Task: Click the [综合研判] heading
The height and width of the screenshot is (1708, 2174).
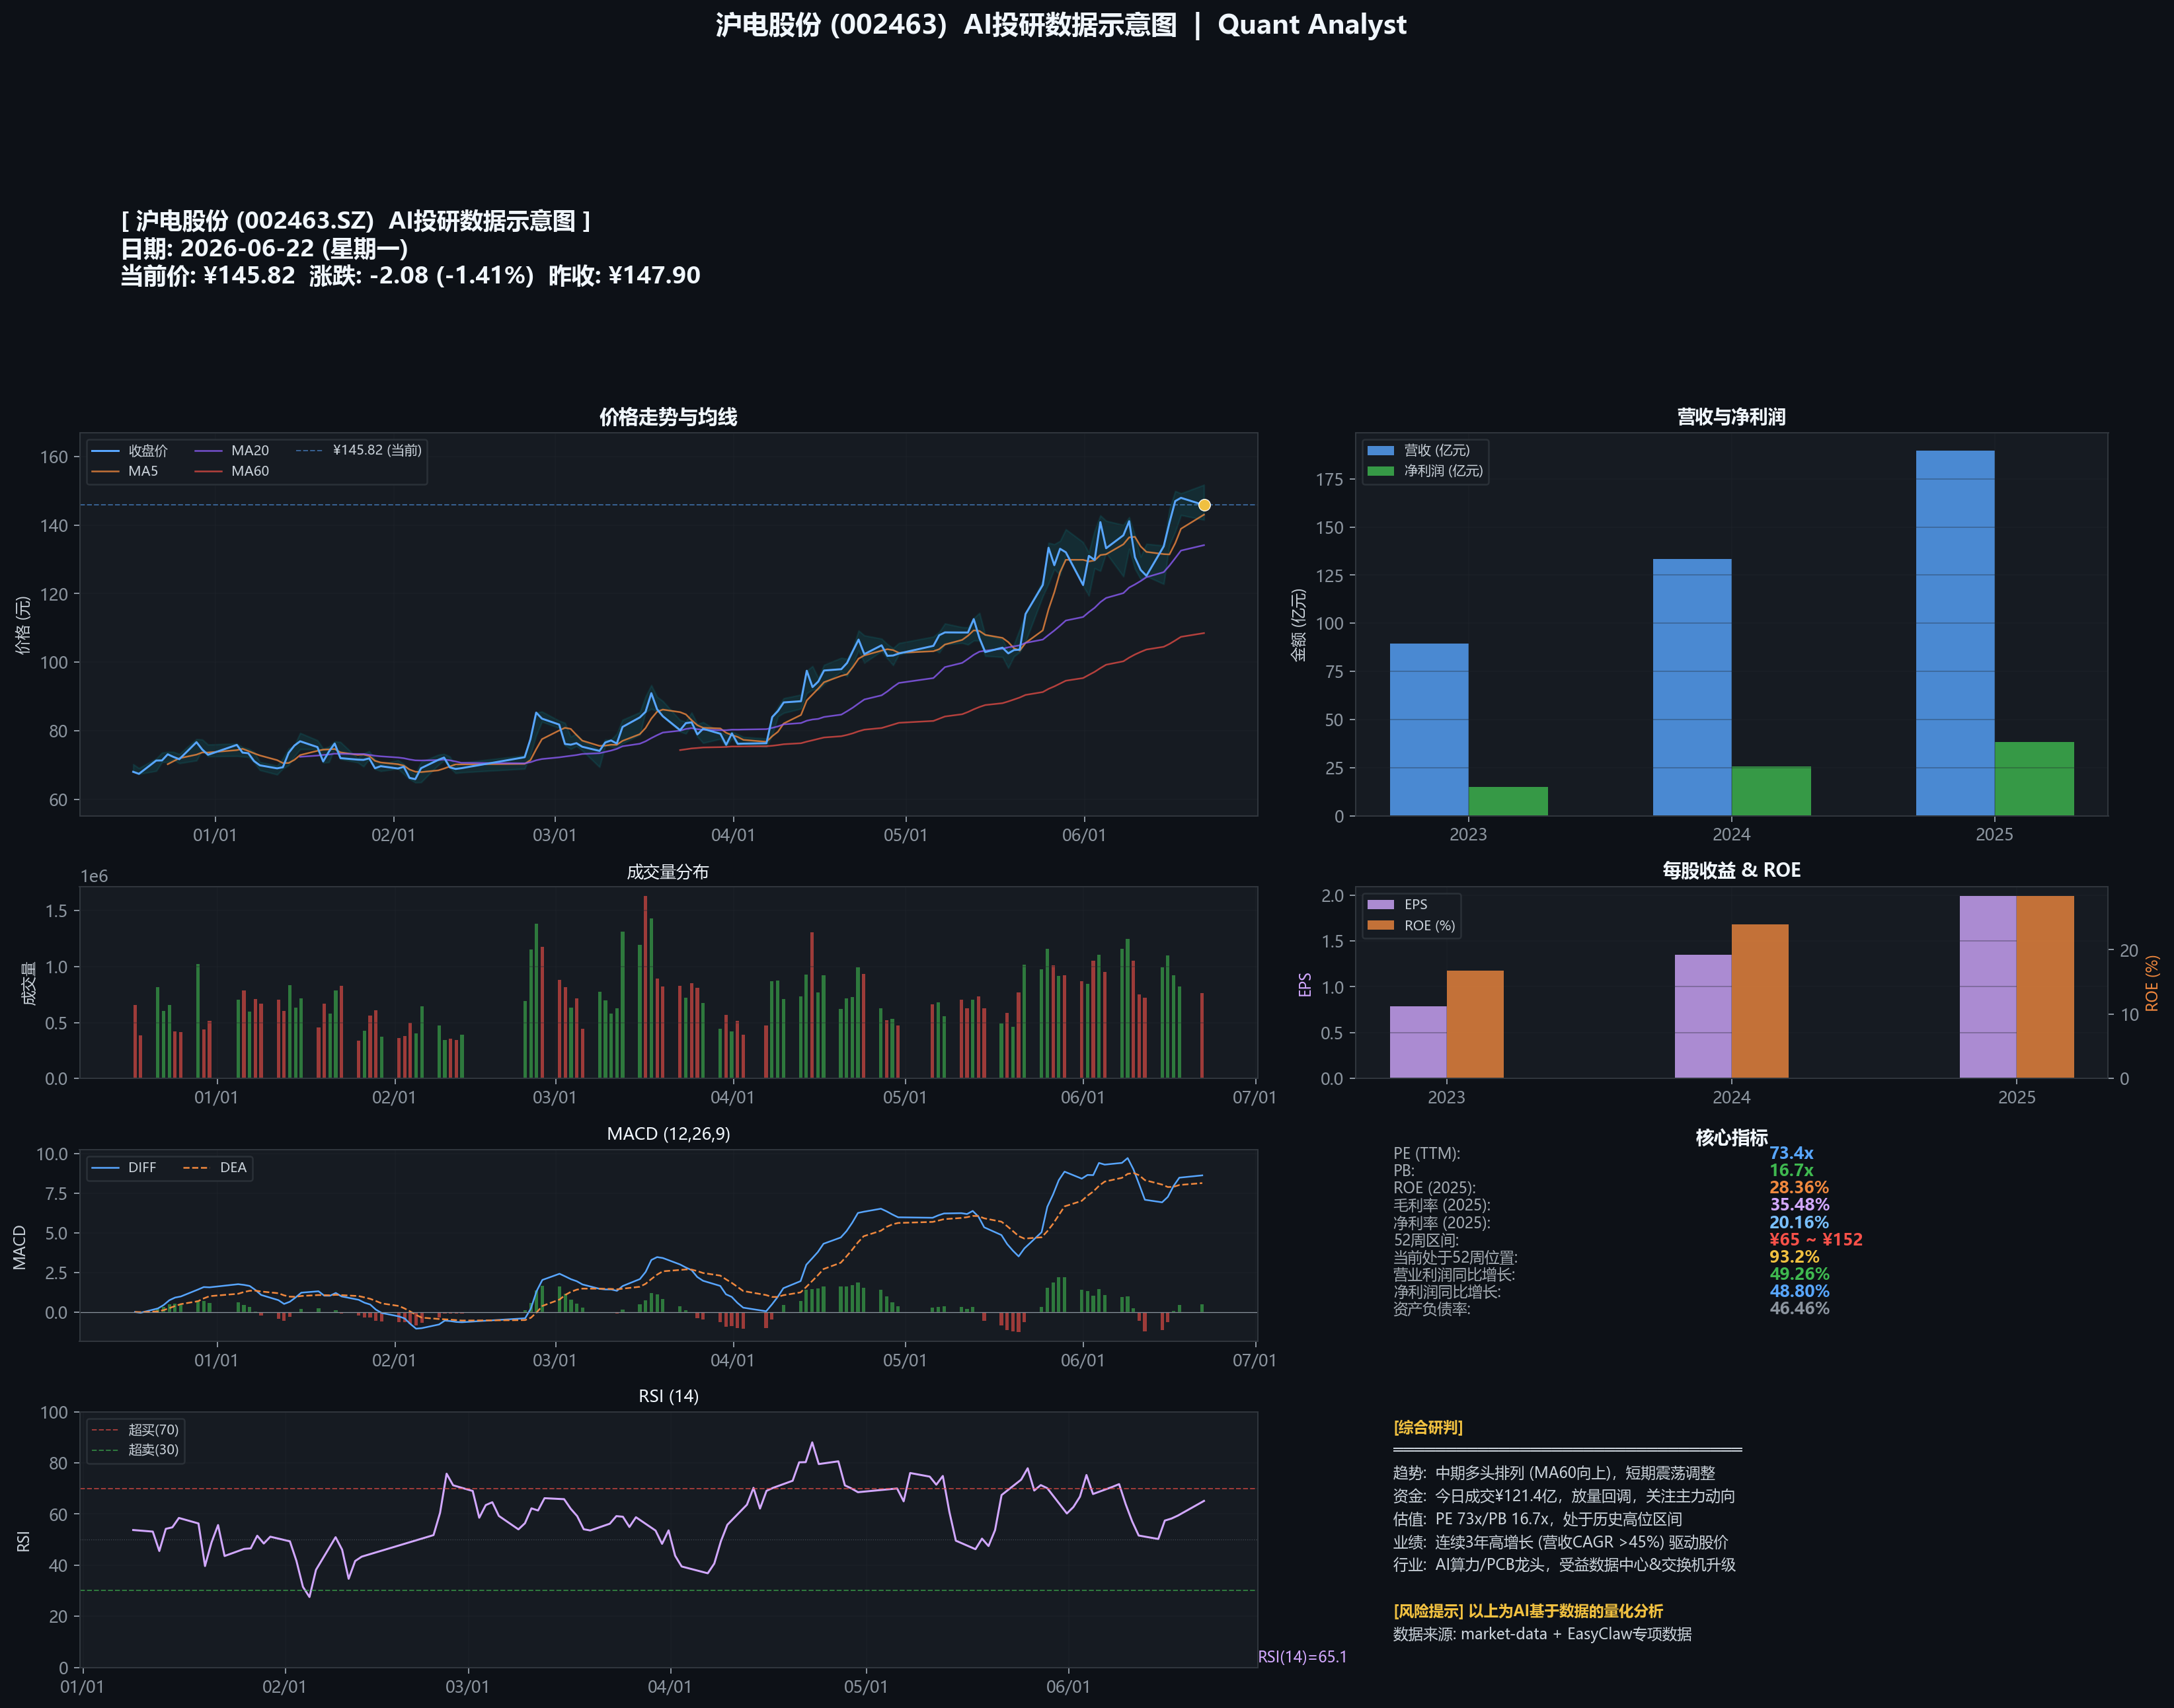Action: pos(1428,1427)
